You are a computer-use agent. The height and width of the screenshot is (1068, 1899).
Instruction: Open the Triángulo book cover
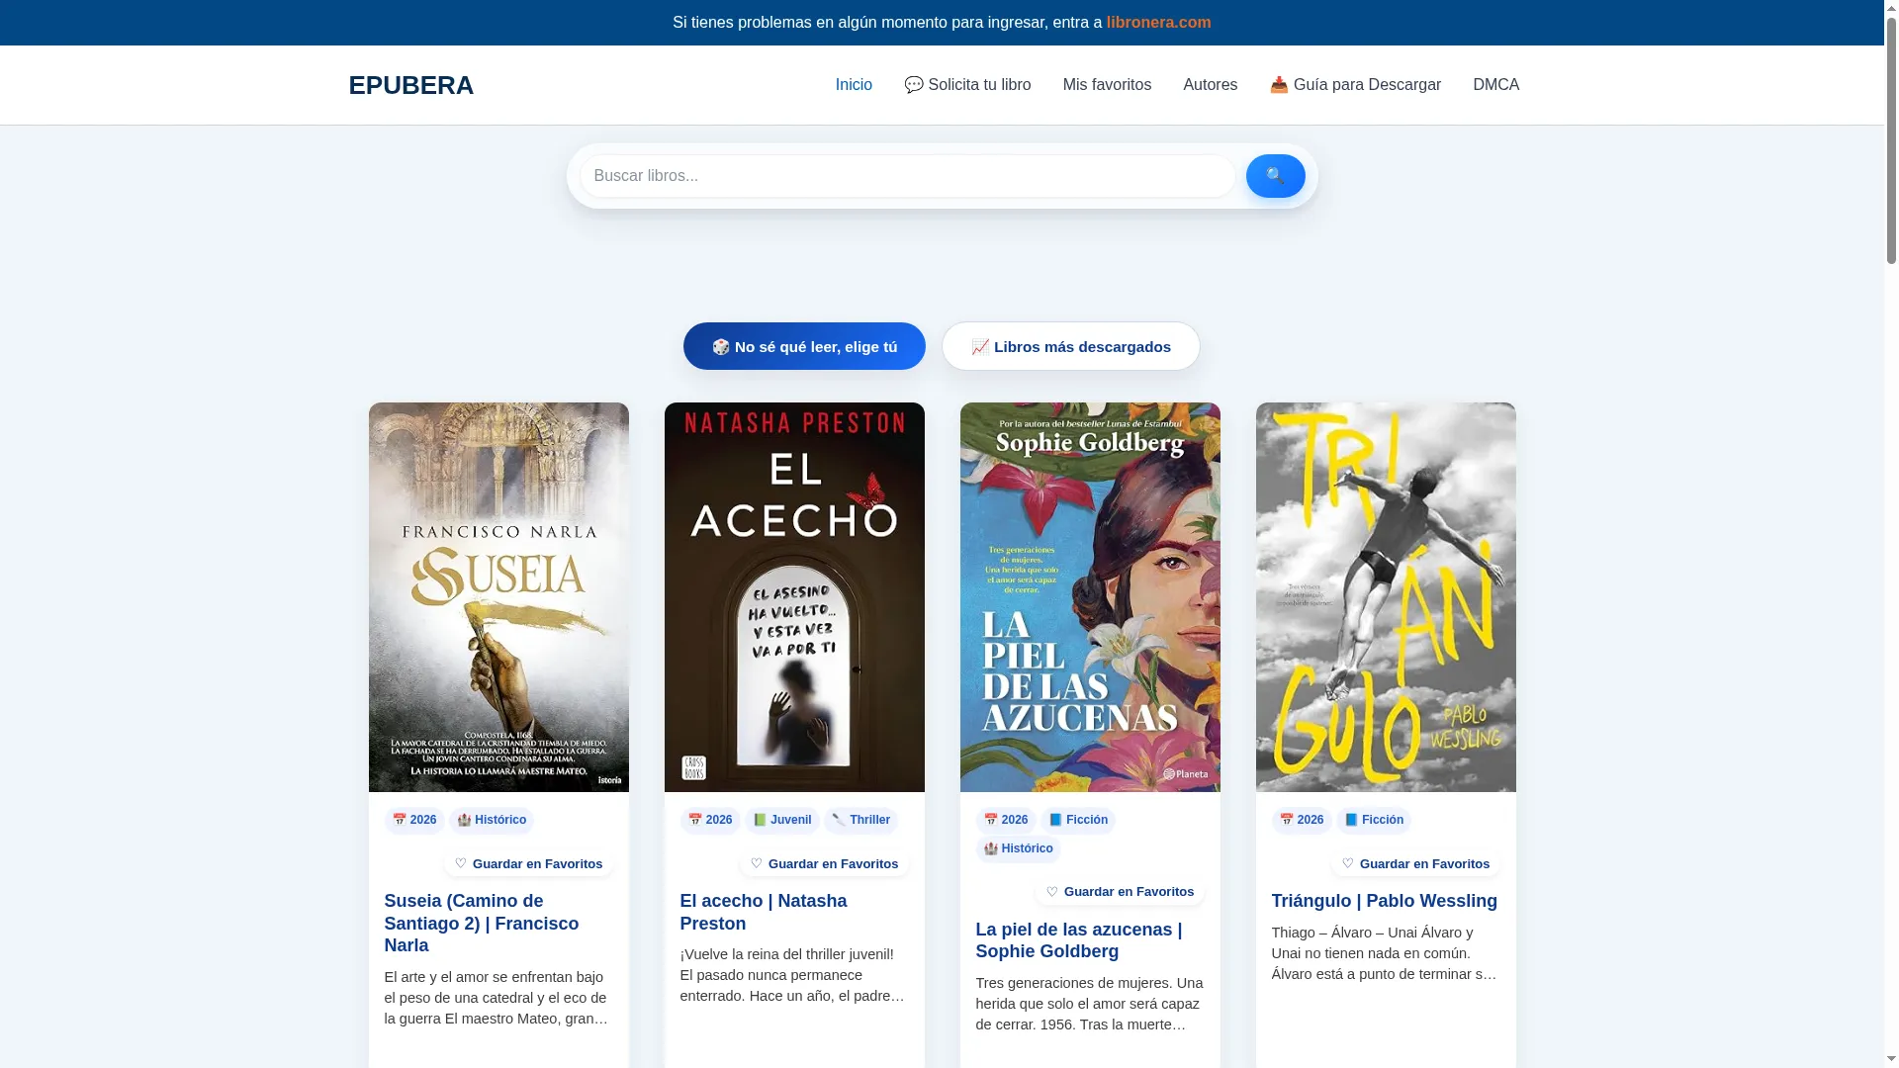point(1386,597)
